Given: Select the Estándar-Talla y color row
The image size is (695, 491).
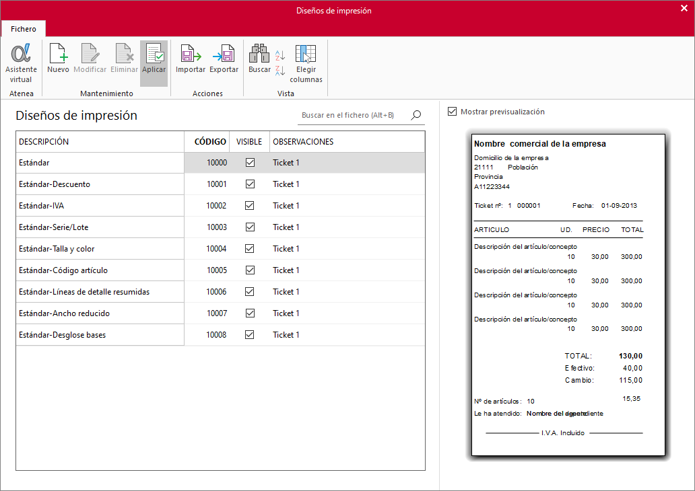Looking at the screenshot, I should pos(220,249).
